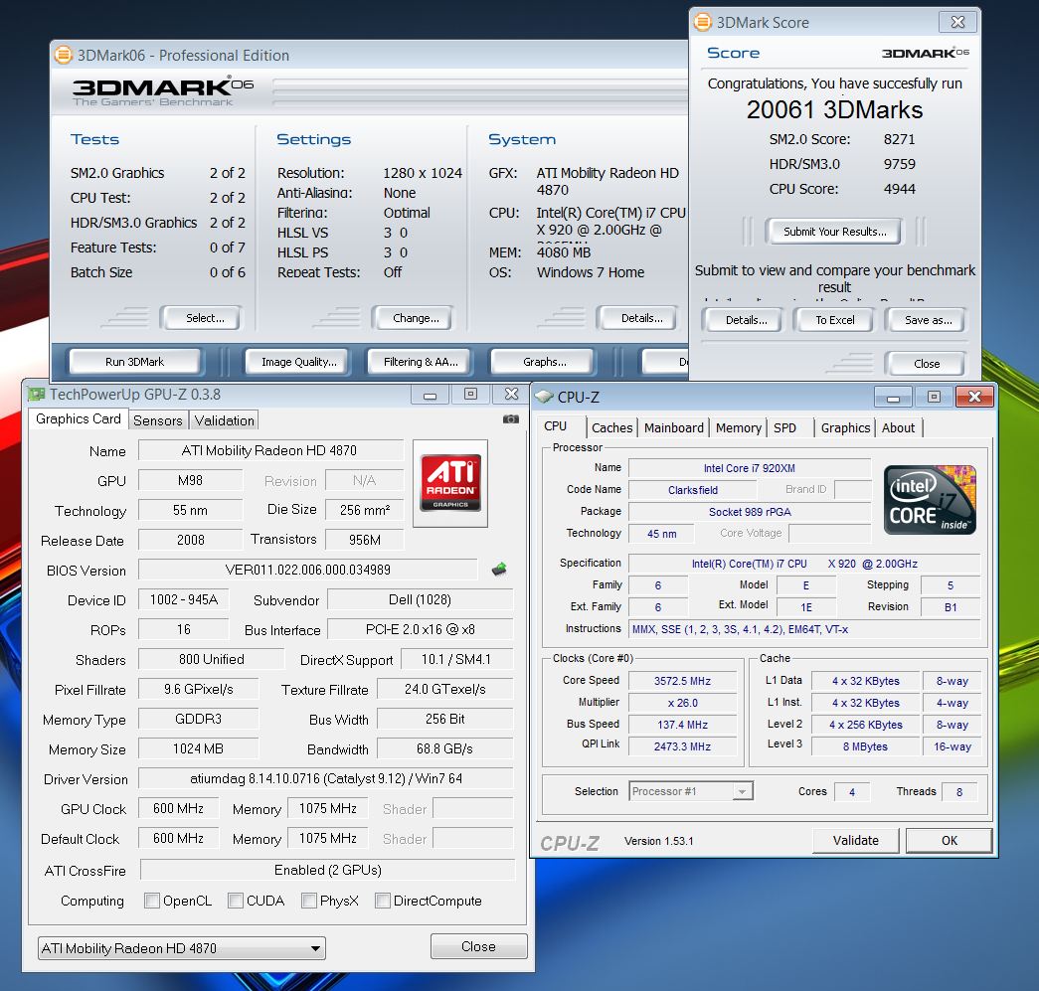Click the Driver Version field in GPU-Z

tap(326, 778)
